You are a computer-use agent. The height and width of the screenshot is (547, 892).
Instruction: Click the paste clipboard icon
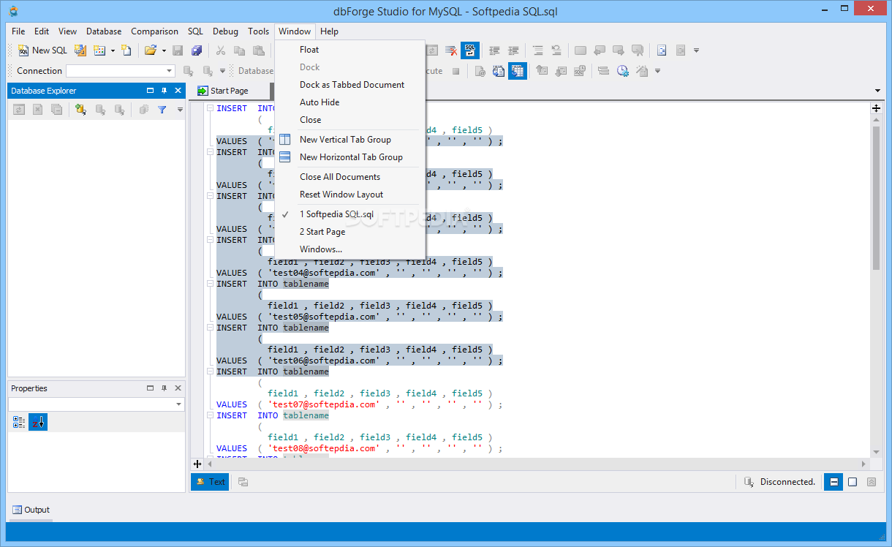258,50
